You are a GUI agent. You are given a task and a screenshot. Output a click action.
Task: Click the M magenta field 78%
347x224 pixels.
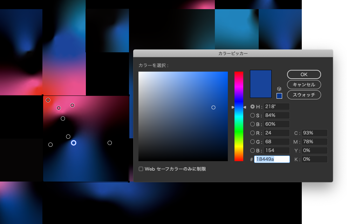(x=314, y=141)
